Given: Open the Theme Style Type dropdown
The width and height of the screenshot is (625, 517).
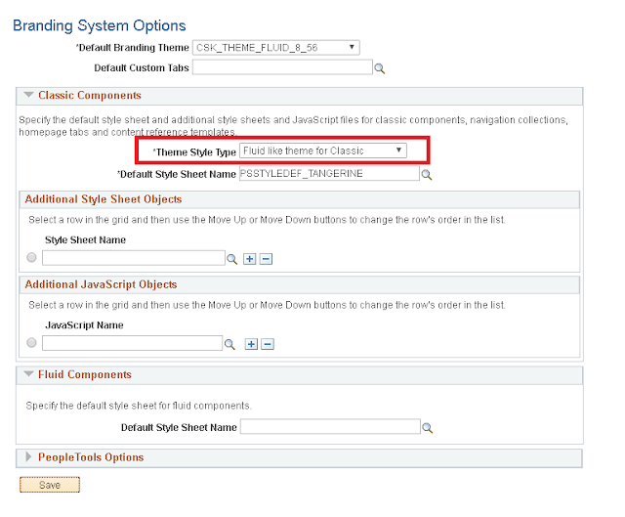Looking at the screenshot, I should click(x=323, y=151).
